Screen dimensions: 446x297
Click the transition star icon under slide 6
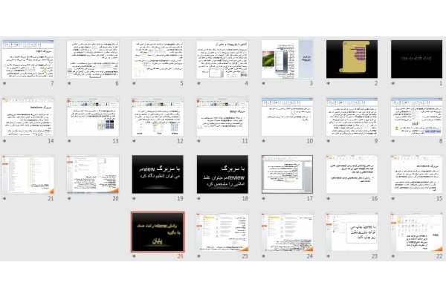69,83
